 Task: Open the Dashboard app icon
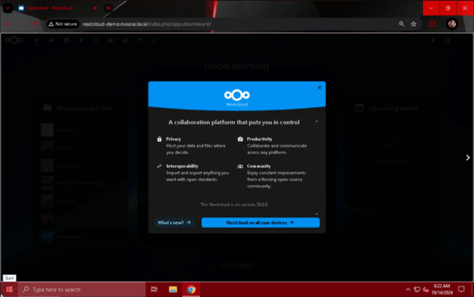pos(36,41)
